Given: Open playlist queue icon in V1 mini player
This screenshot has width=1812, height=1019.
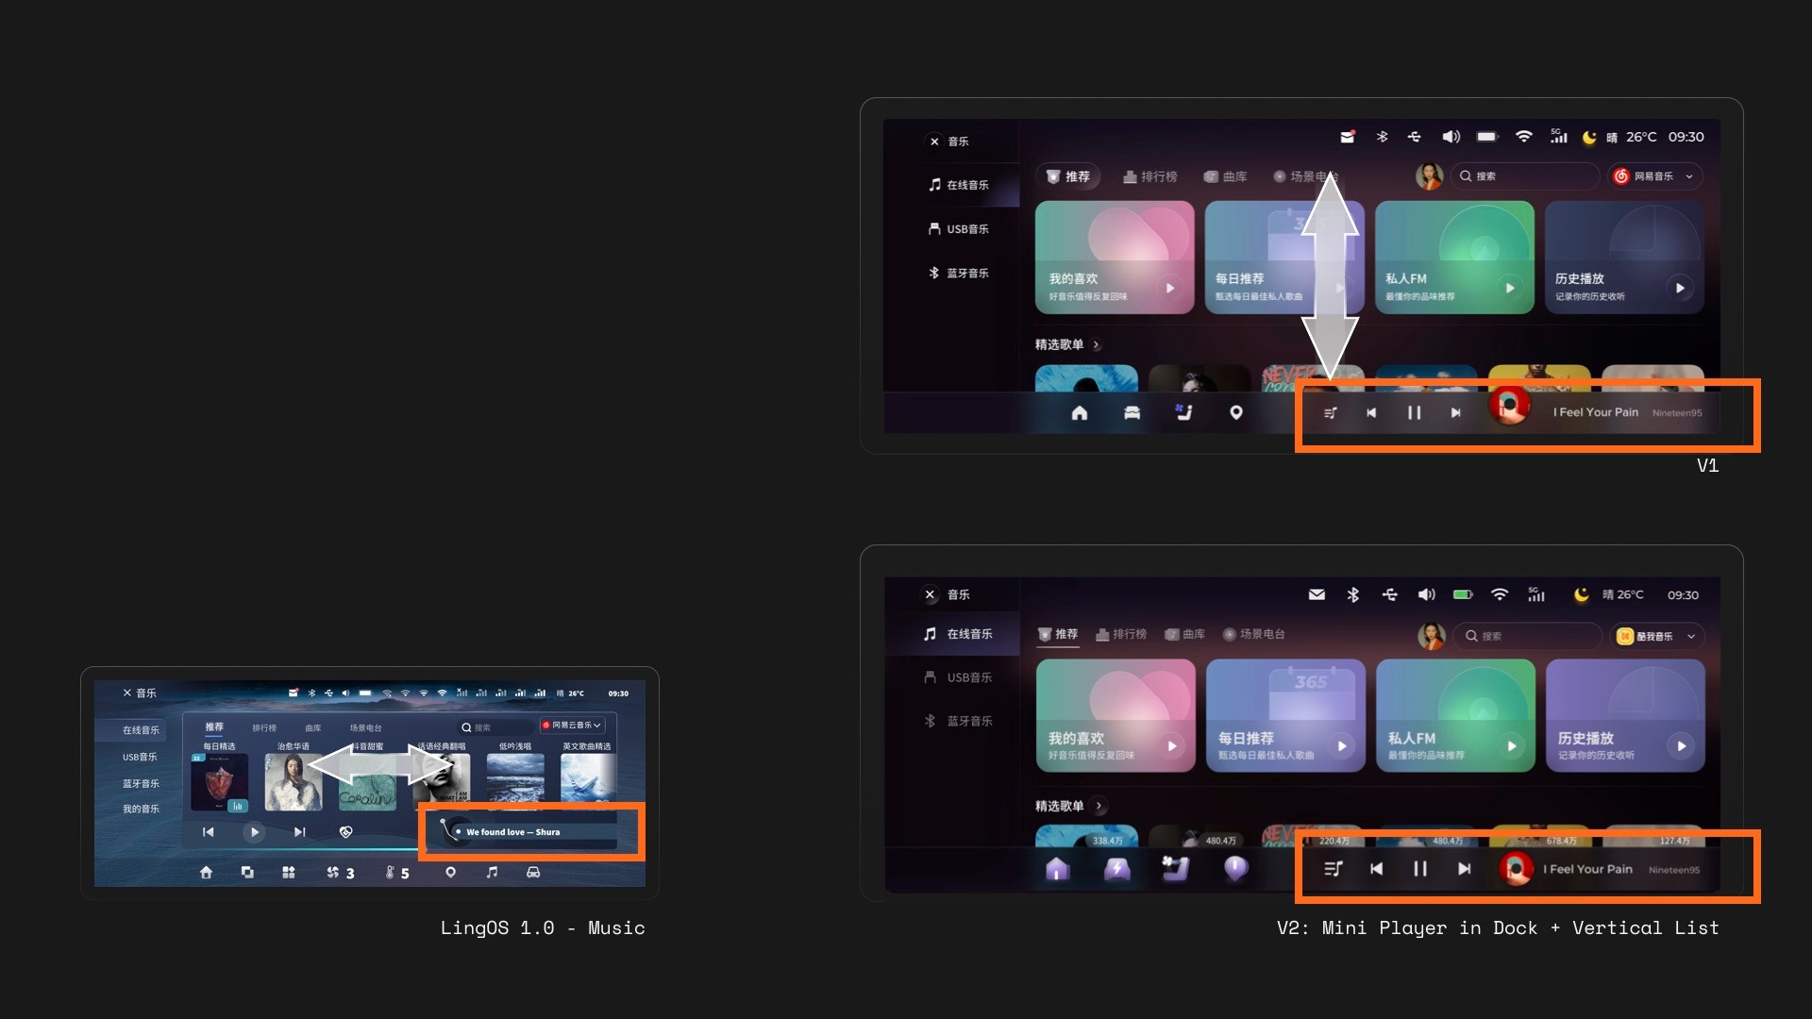Looking at the screenshot, I should point(1331,413).
